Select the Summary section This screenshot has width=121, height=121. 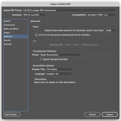point(16,44)
